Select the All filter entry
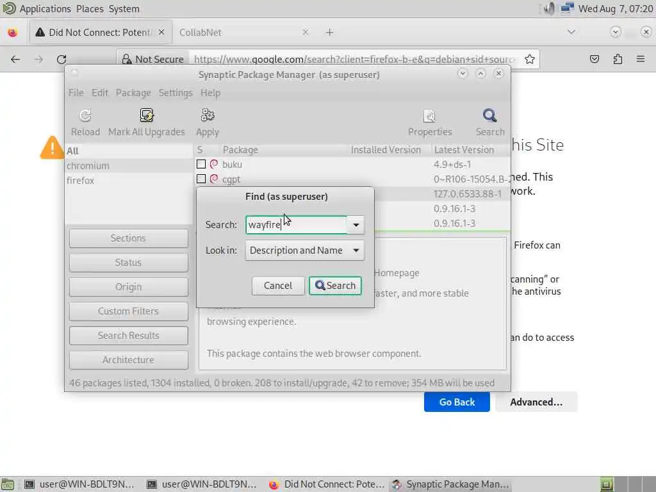656x492 pixels. click(x=128, y=151)
